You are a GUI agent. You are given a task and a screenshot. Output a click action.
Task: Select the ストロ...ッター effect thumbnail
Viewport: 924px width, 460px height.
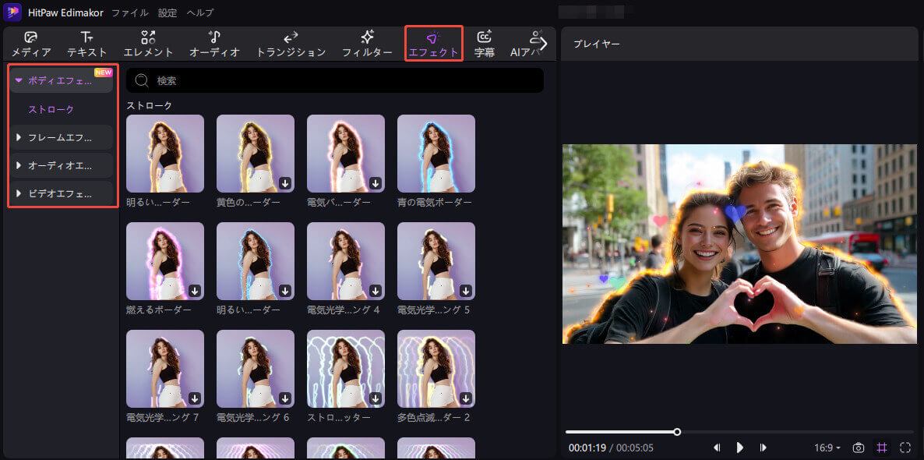pos(345,369)
